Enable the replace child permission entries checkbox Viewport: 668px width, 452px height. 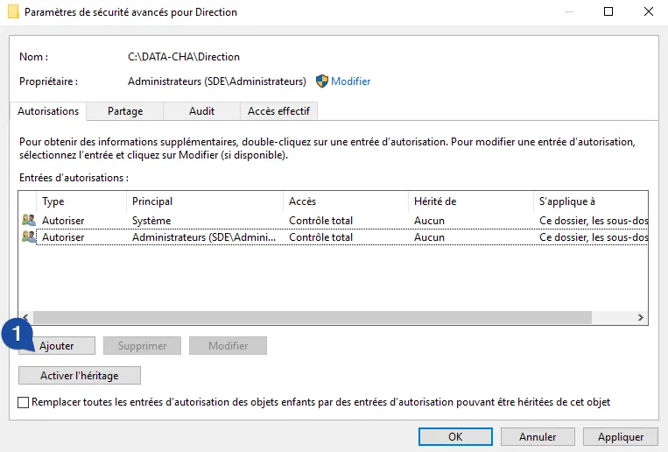click(x=24, y=402)
